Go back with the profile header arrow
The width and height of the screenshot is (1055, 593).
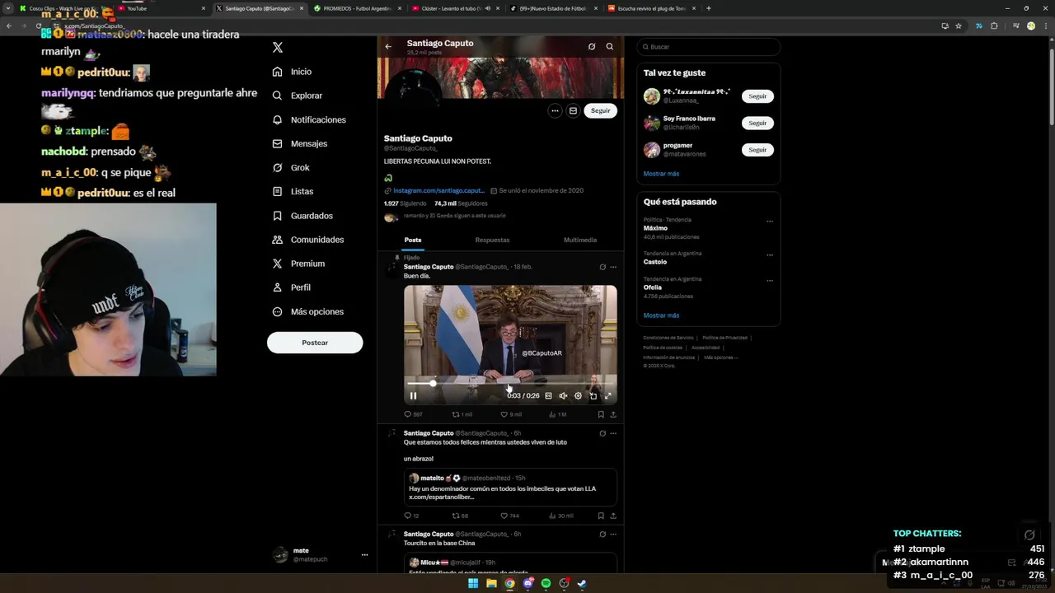point(388,46)
